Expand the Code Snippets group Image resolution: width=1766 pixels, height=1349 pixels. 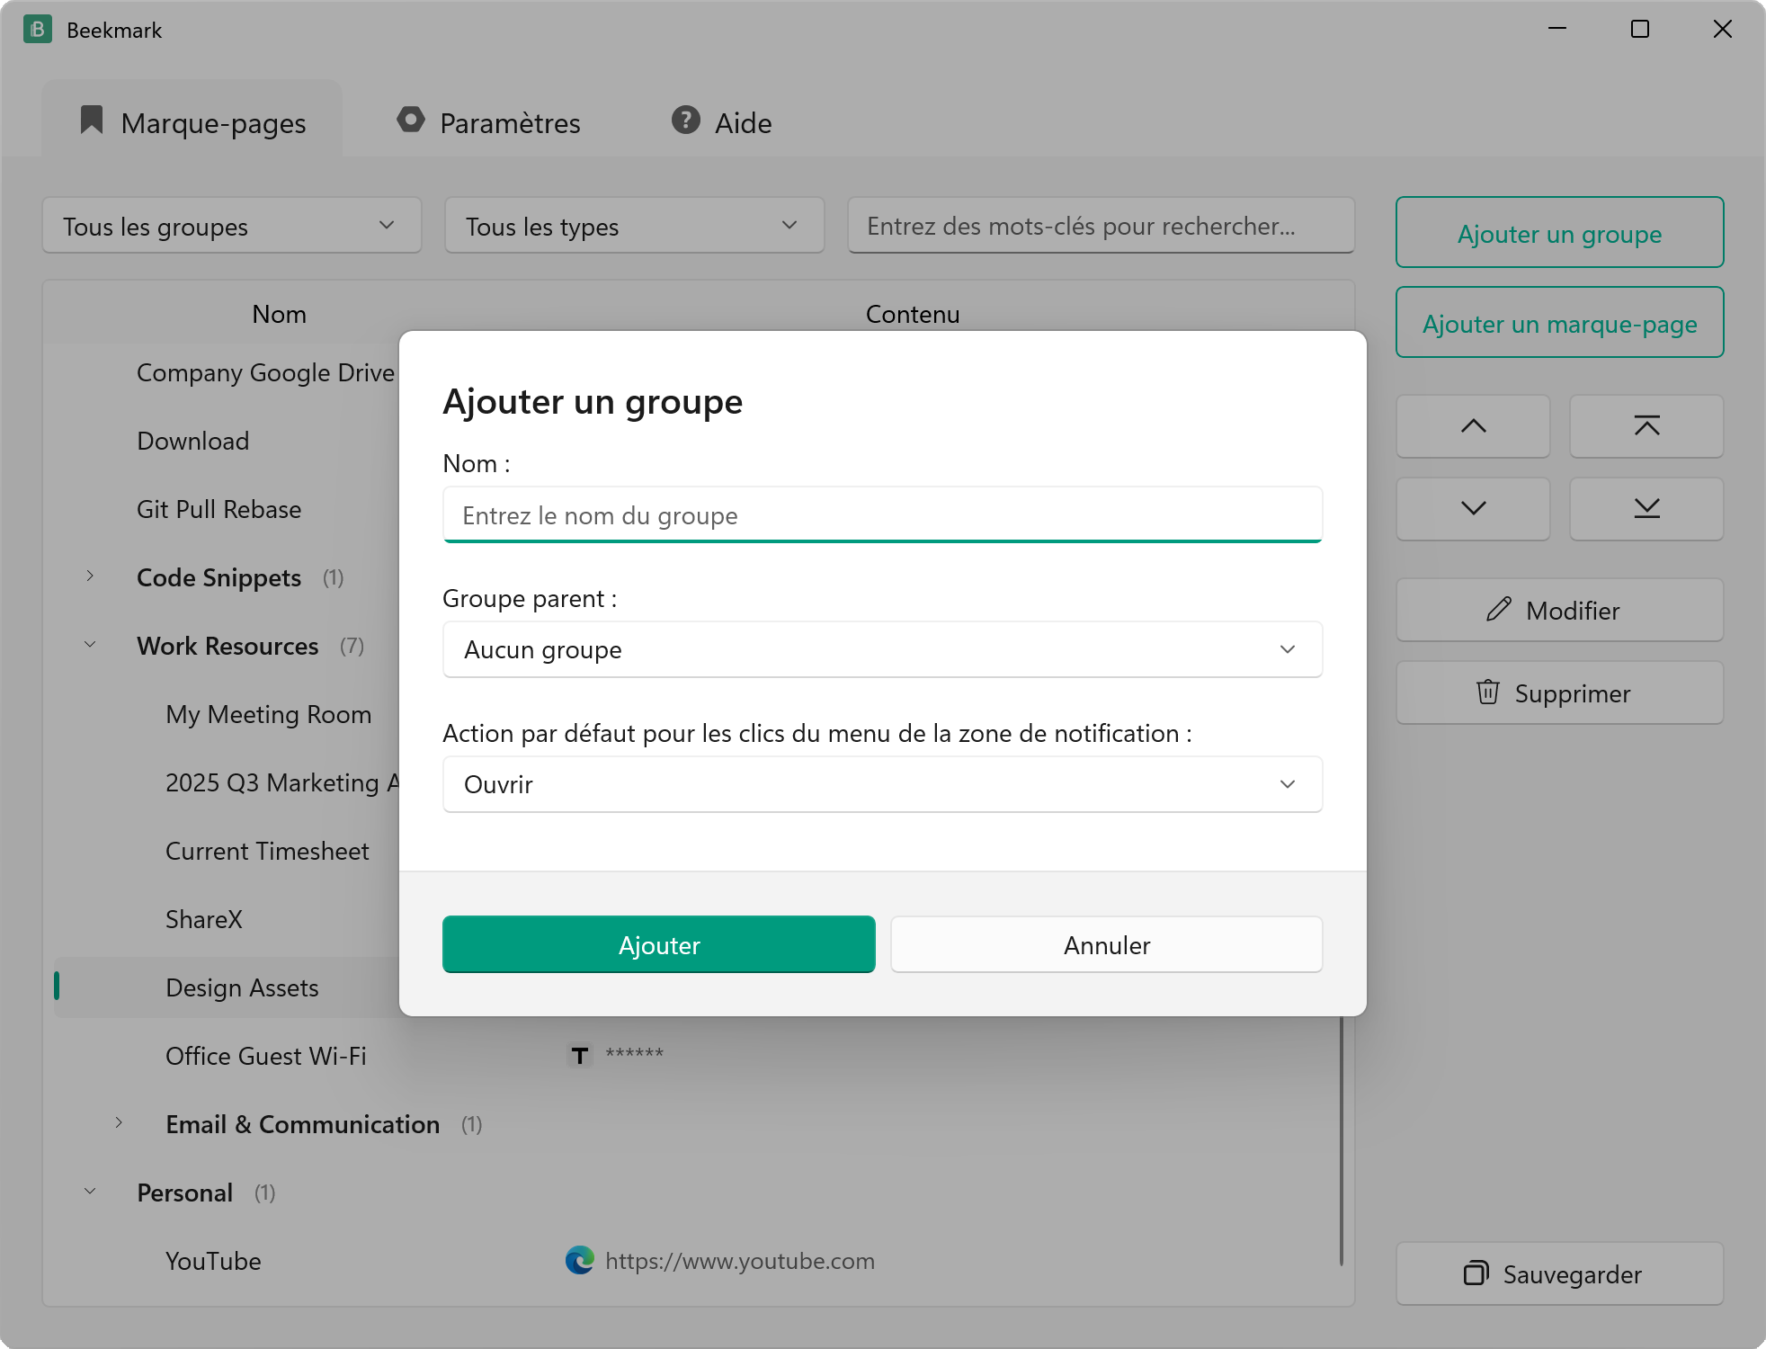[x=90, y=576]
